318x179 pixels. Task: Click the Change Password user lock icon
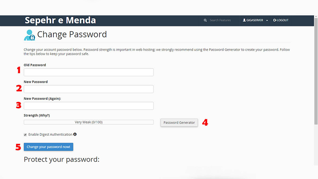coord(29,35)
